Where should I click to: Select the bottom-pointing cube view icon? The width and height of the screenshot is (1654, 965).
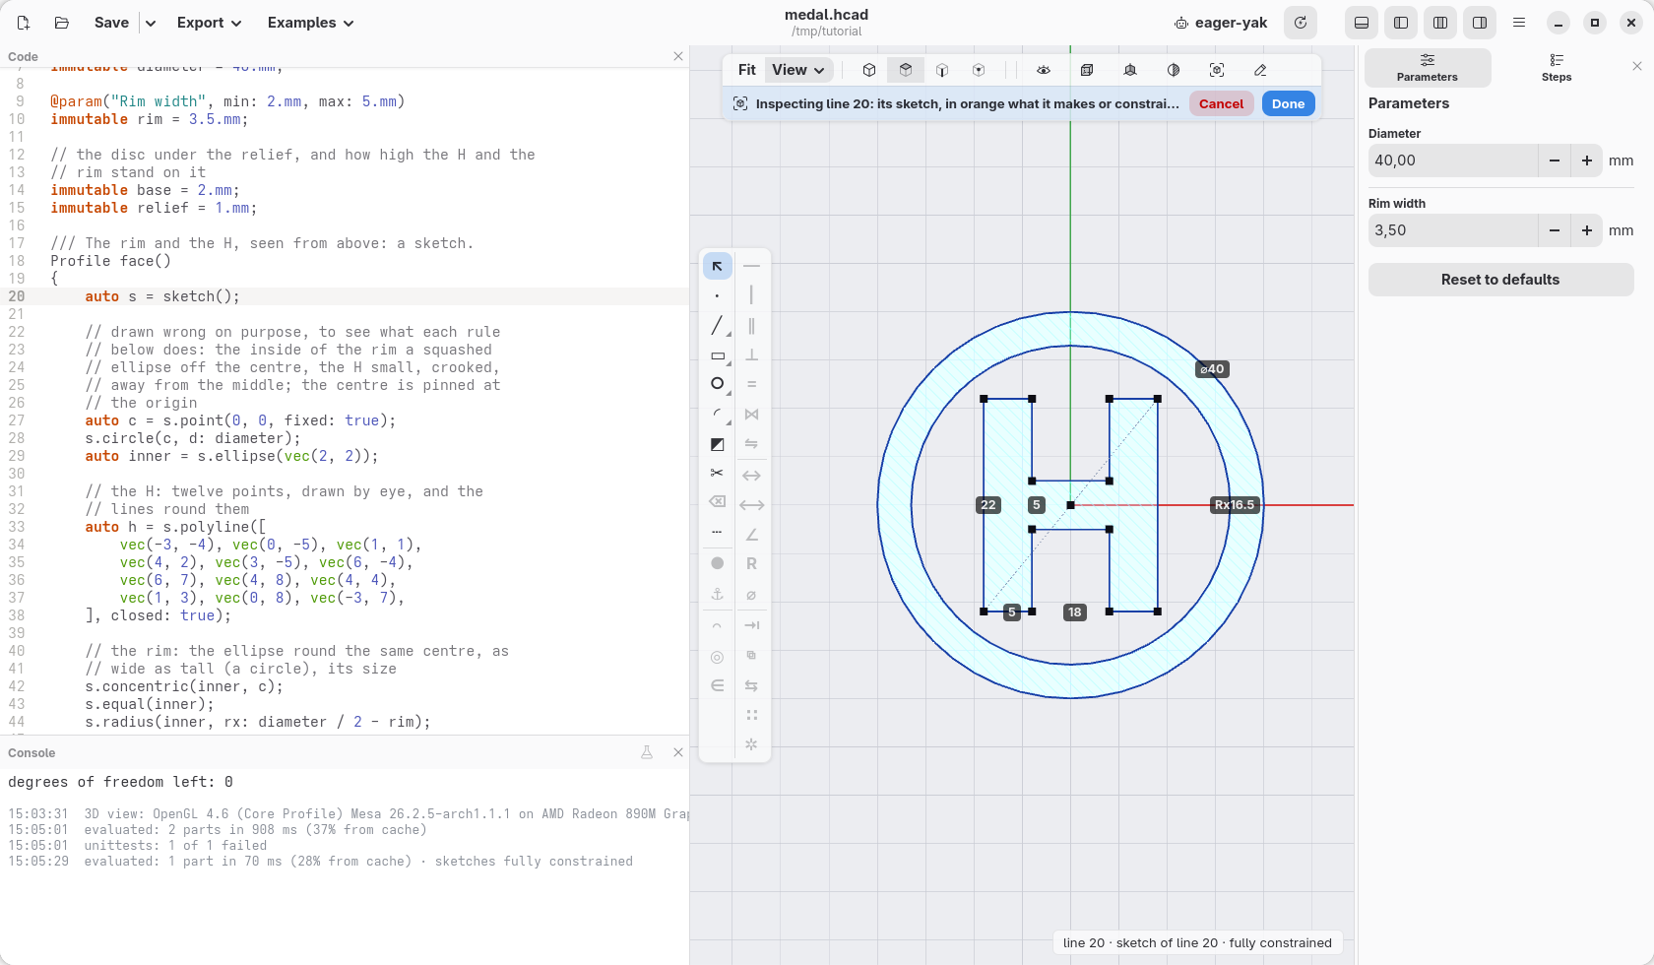979,70
